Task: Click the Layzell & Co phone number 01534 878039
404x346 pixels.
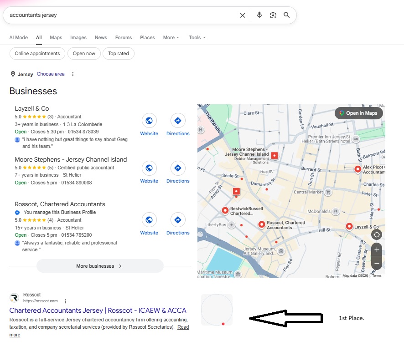Action: point(83,132)
